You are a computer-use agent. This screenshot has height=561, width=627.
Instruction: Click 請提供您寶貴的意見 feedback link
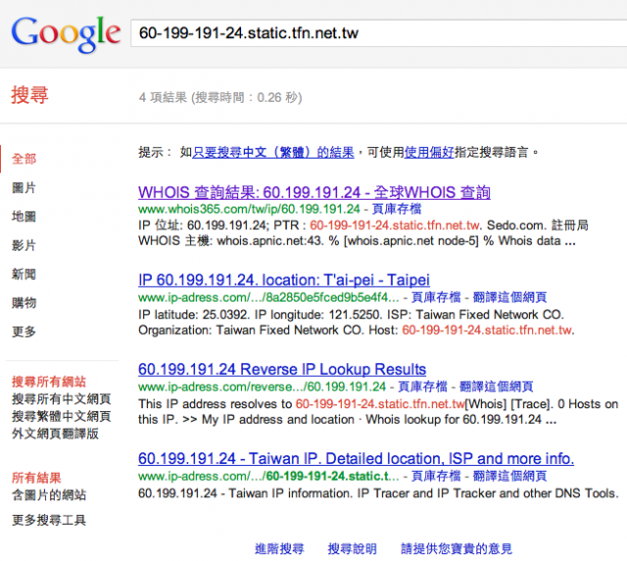tap(457, 549)
